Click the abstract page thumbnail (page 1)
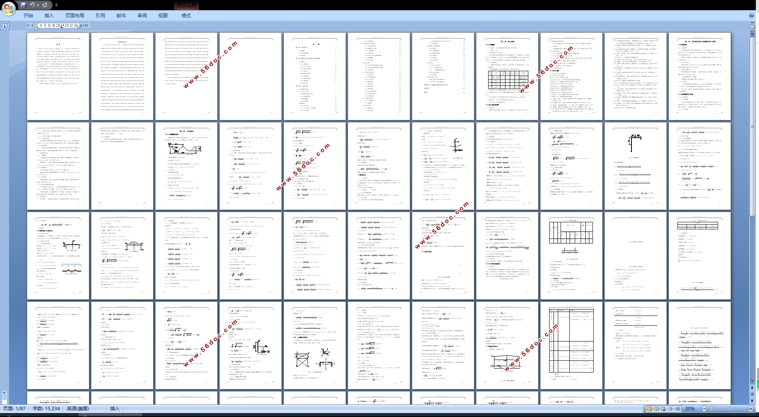 coord(58,76)
